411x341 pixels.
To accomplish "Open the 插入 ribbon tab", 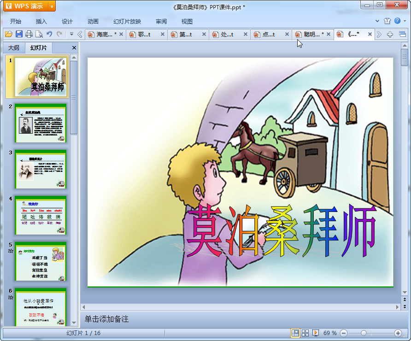I will click(41, 22).
